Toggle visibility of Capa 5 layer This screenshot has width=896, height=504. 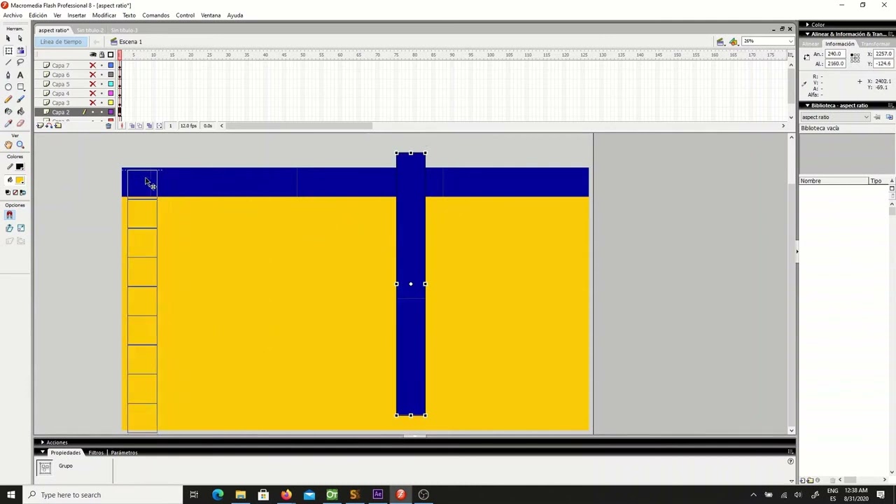point(92,84)
